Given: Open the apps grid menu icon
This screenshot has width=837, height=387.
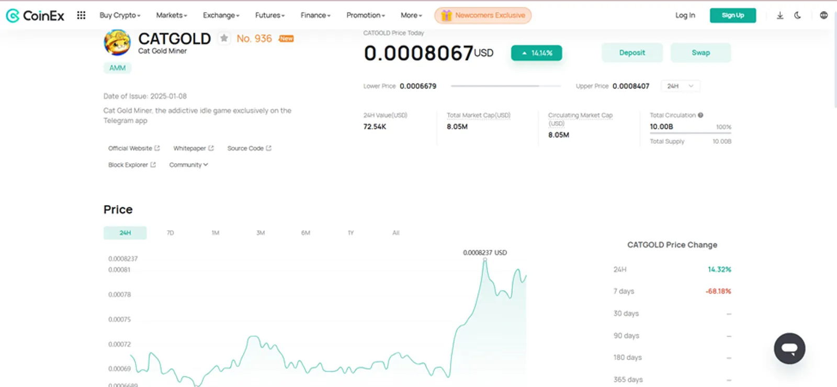Looking at the screenshot, I should coord(81,15).
